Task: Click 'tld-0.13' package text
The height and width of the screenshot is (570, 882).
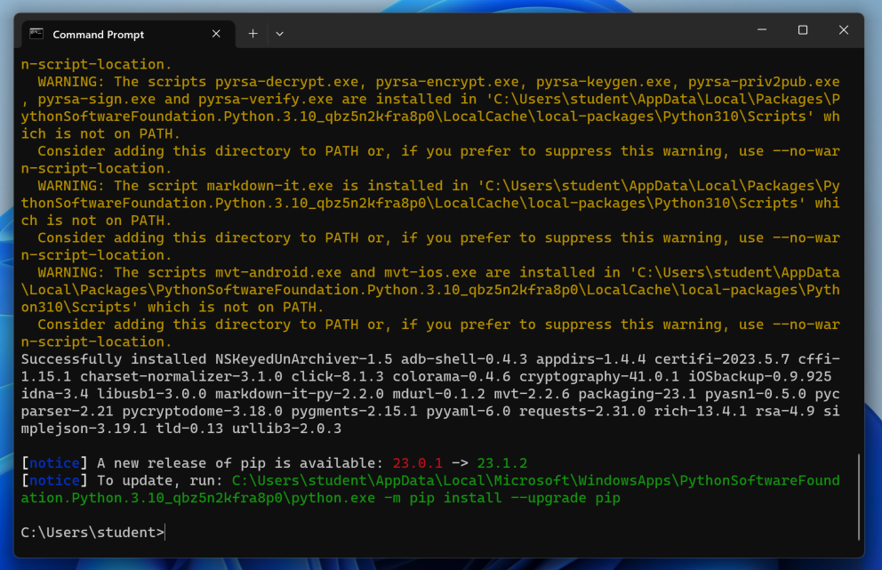Action: point(189,429)
